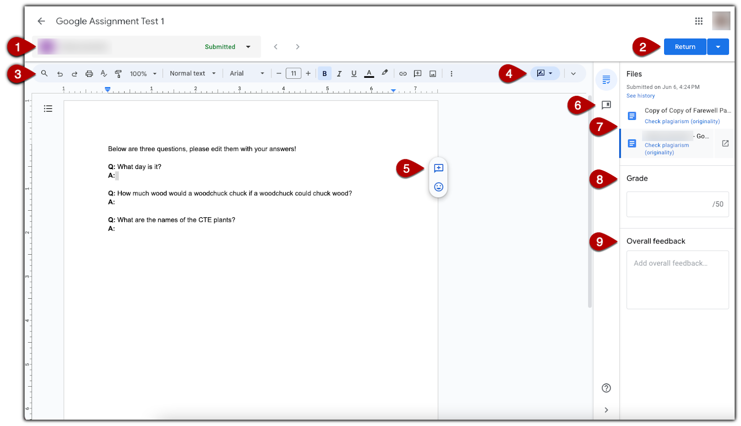The width and height of the screenshot is (741, 426).
Task: Open the Submitted status dropdown
Action: tap(248, 46)
